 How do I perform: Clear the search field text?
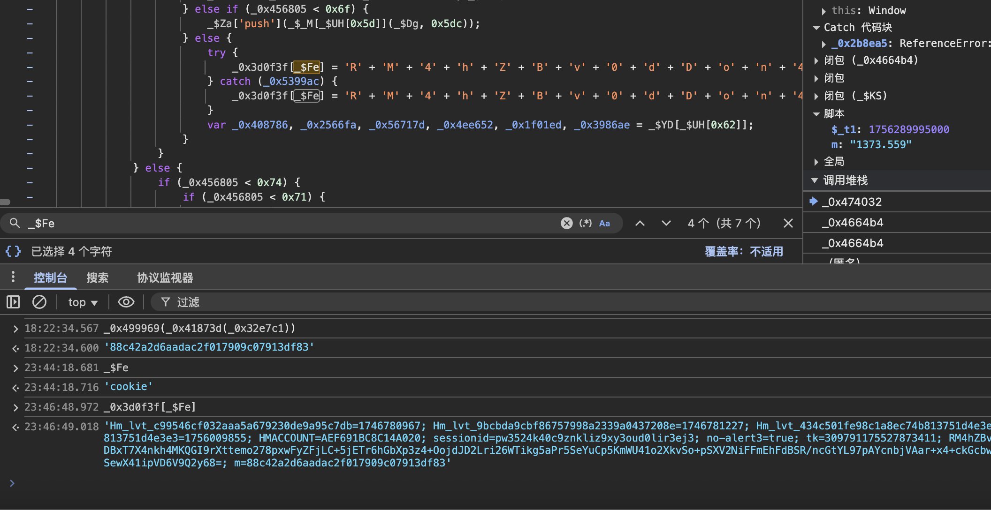[566, 223]
